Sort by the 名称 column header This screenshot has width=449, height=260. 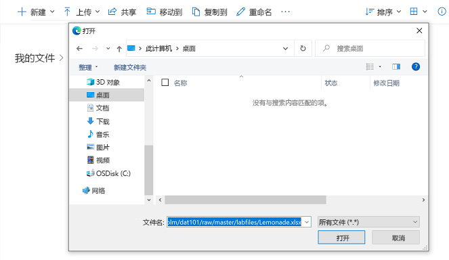pos(180,83)
